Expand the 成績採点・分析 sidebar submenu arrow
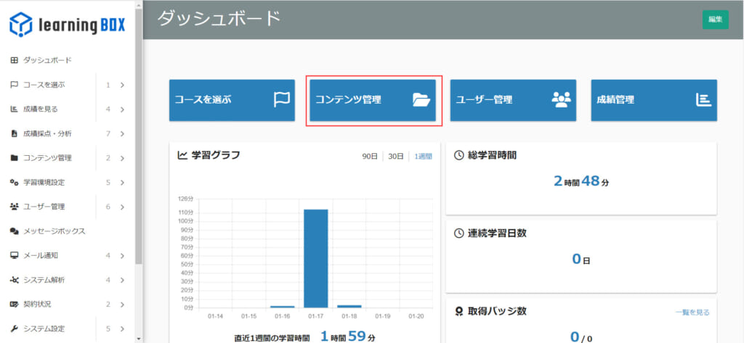The width and height of the screenshot is (744, 343). pos(122,133)
